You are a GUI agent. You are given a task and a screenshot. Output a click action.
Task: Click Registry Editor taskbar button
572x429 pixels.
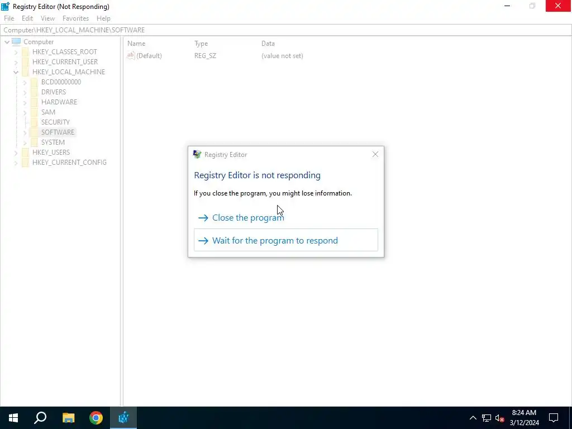(x=123, y=418)
